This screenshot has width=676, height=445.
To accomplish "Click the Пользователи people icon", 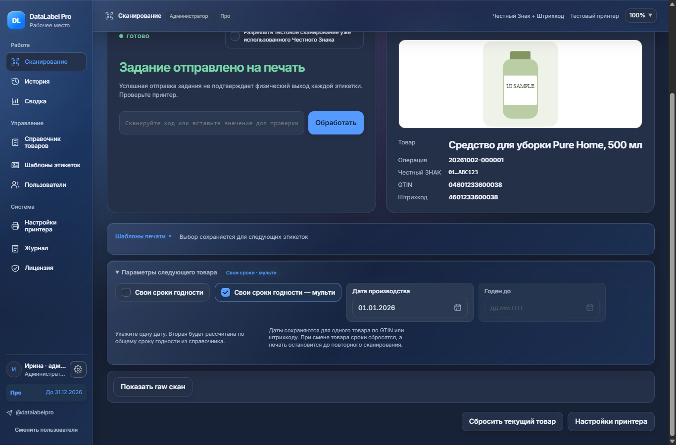I will point(15,185).
